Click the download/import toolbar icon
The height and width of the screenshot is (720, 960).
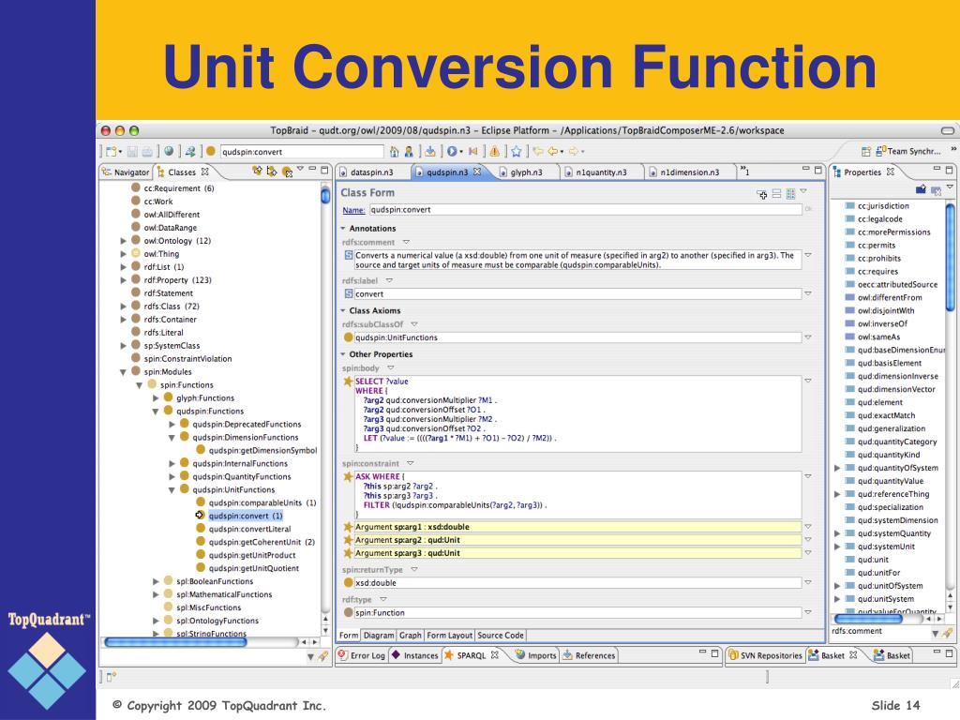pos(430,151)
